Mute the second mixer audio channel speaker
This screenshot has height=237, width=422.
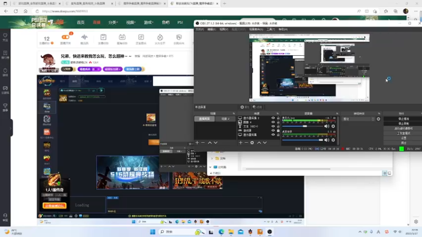[327, 140]
